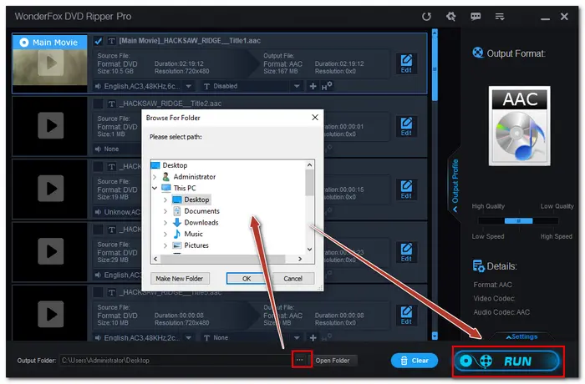
Task: Open audio dropdown English,AC3,48KHz,2c in last row
Action: coord(189,338)
